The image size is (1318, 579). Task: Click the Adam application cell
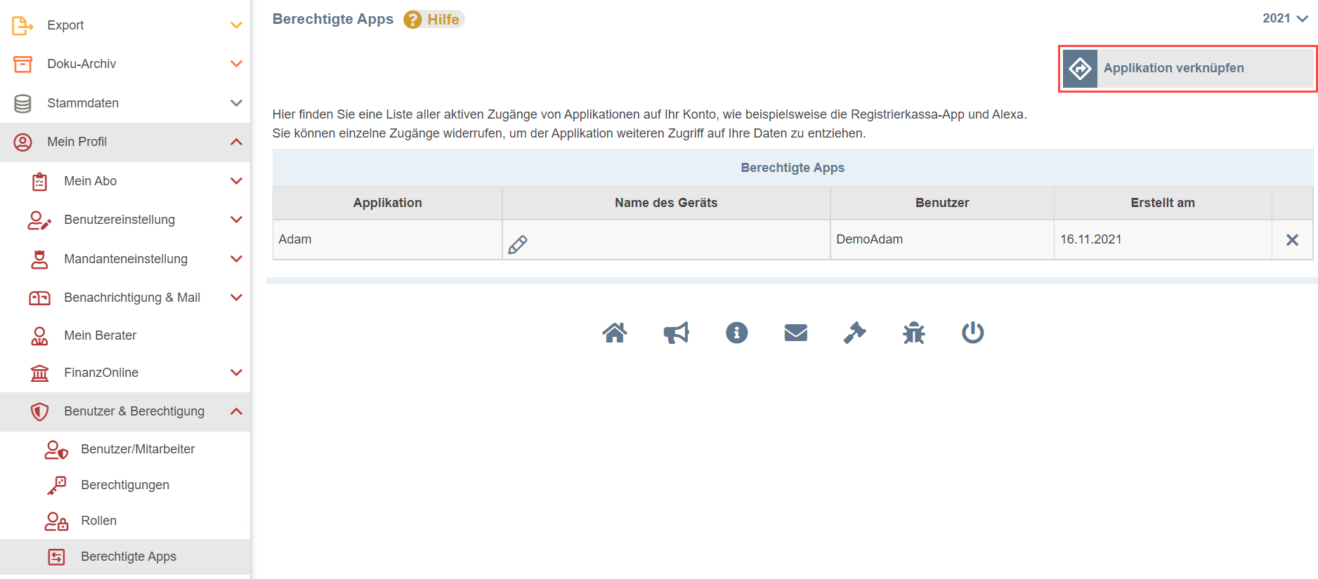click(x=388, y=240)
